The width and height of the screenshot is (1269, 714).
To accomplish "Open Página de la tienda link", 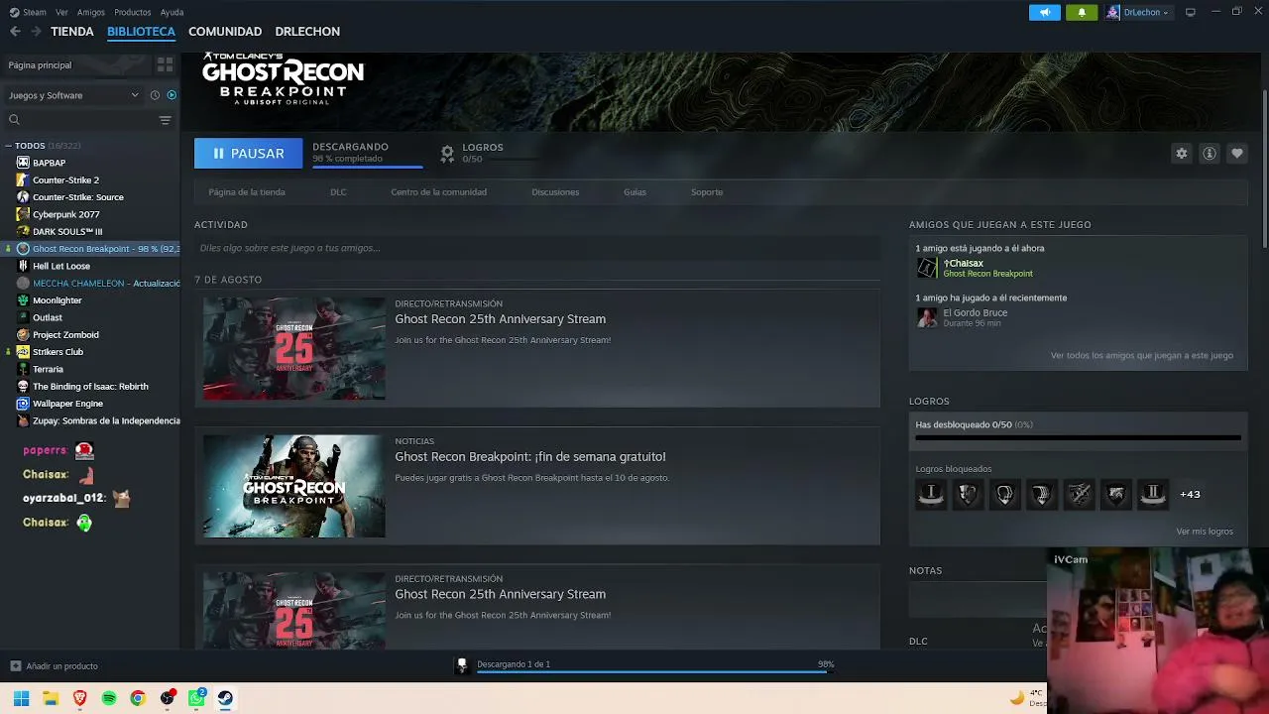I will [247, 192].
